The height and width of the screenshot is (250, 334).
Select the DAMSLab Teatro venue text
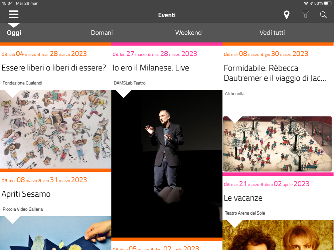(x=130, y=83)
